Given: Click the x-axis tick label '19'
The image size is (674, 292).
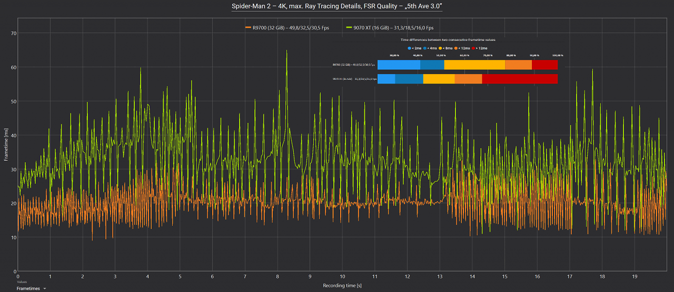Looking at the screenshot, I should click(635, 276).
